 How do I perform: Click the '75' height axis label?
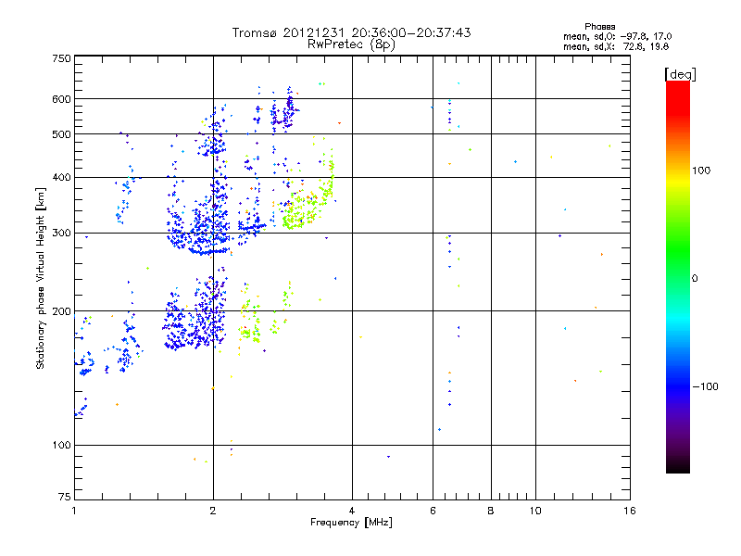[x=65, y=497]
